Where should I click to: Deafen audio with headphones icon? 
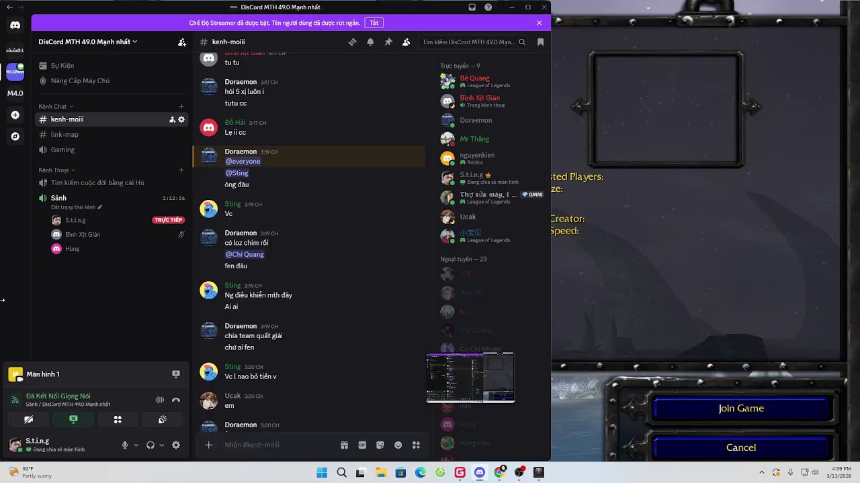click(x=150, y=445)
